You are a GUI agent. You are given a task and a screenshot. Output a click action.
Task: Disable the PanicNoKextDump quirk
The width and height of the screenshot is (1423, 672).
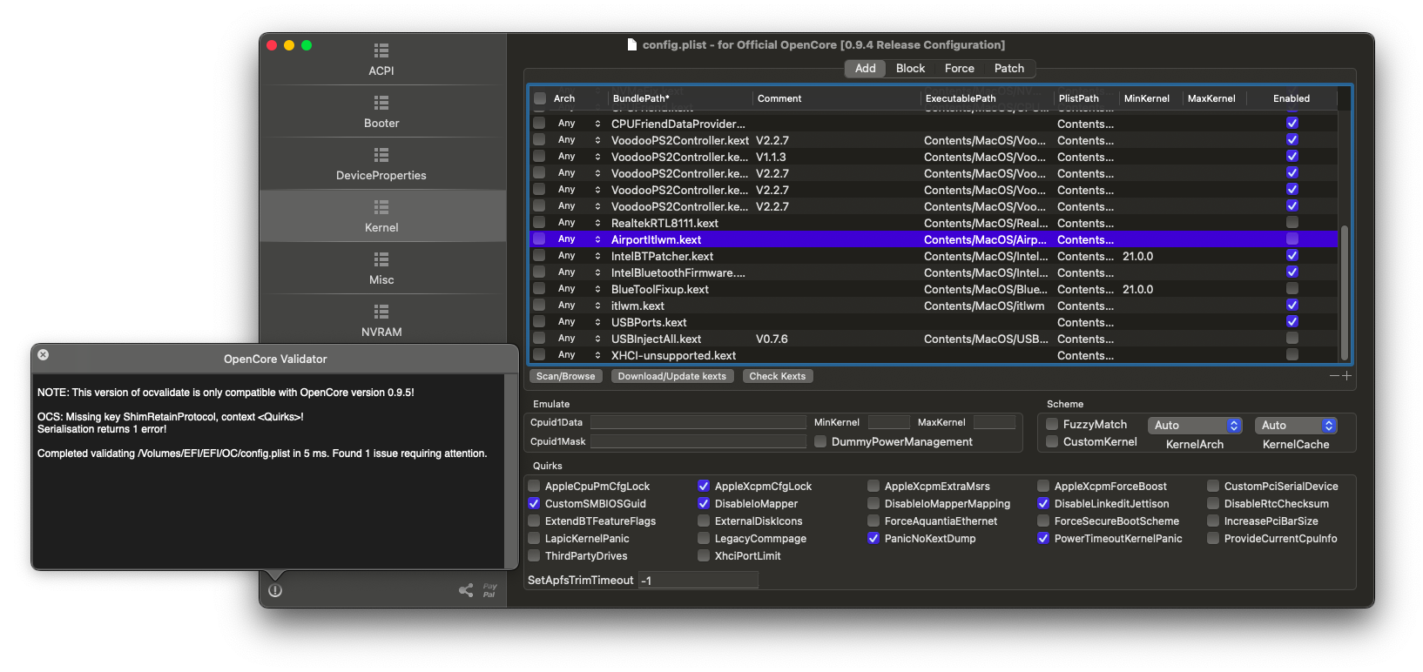tap(873, 539)
